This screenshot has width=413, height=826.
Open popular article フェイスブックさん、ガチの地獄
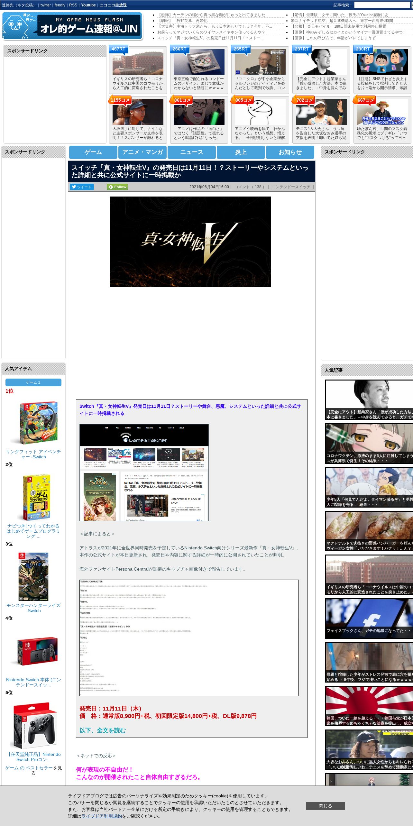pos(369,619)
